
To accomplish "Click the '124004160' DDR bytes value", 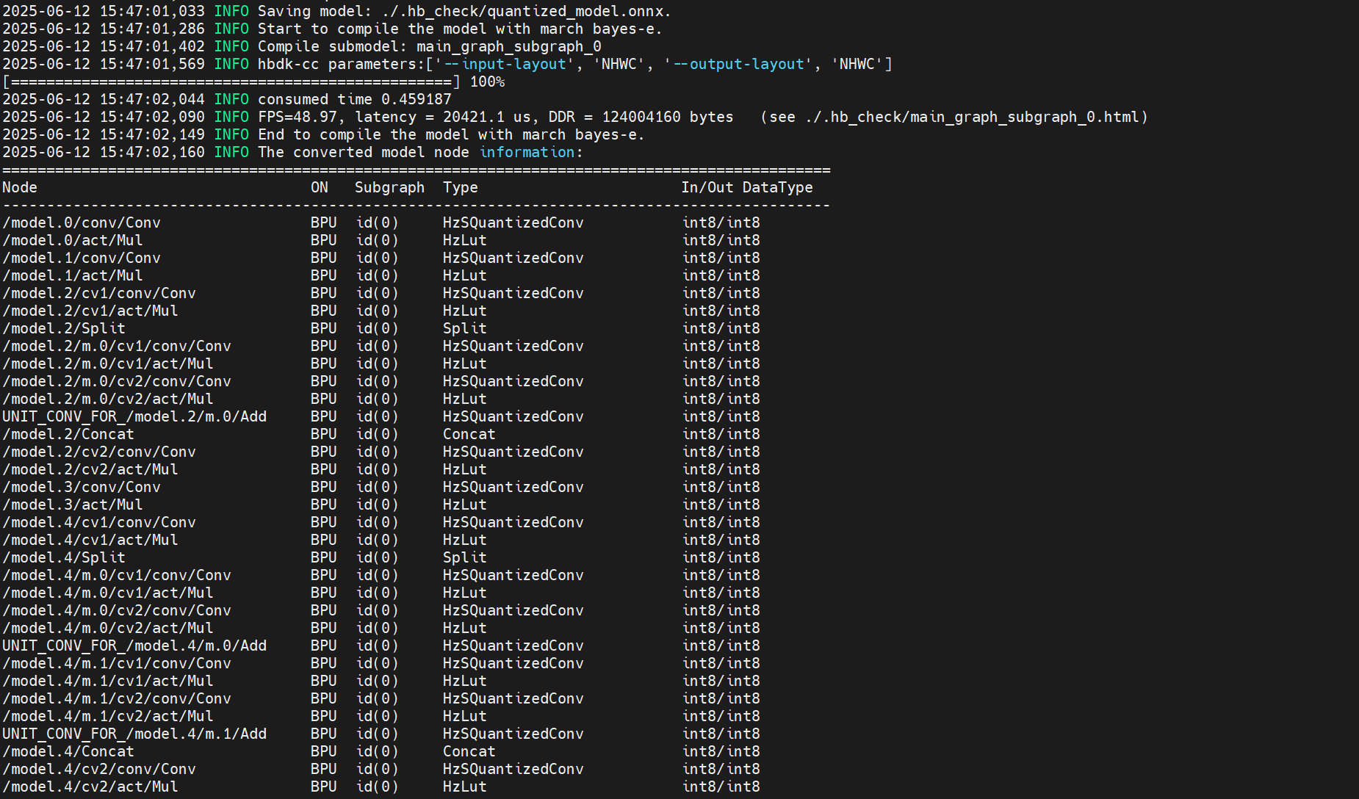I will pyautogui.click(x=641, y=117).
